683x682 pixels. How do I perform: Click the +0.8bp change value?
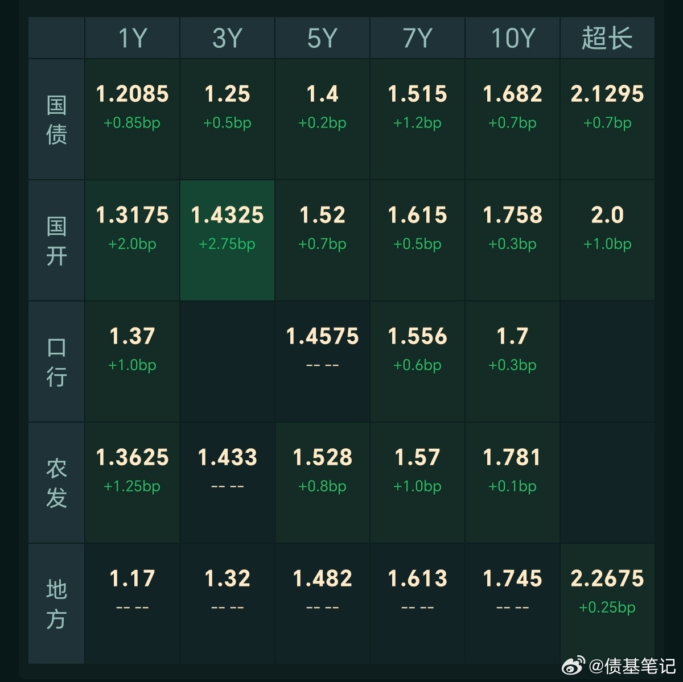coord(322,486)
